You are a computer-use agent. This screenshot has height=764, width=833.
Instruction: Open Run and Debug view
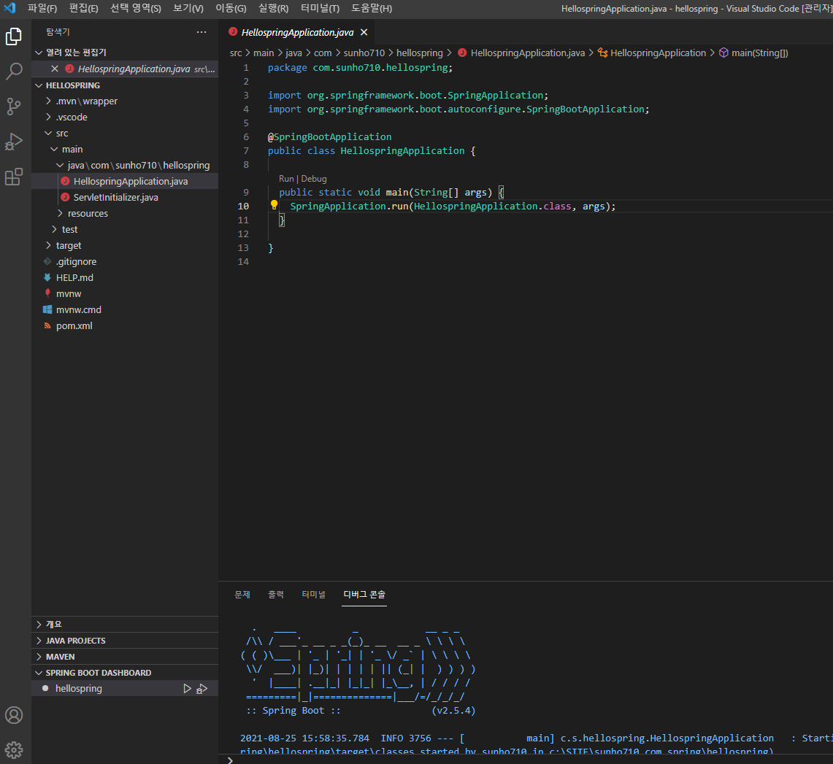pos(14,142)
